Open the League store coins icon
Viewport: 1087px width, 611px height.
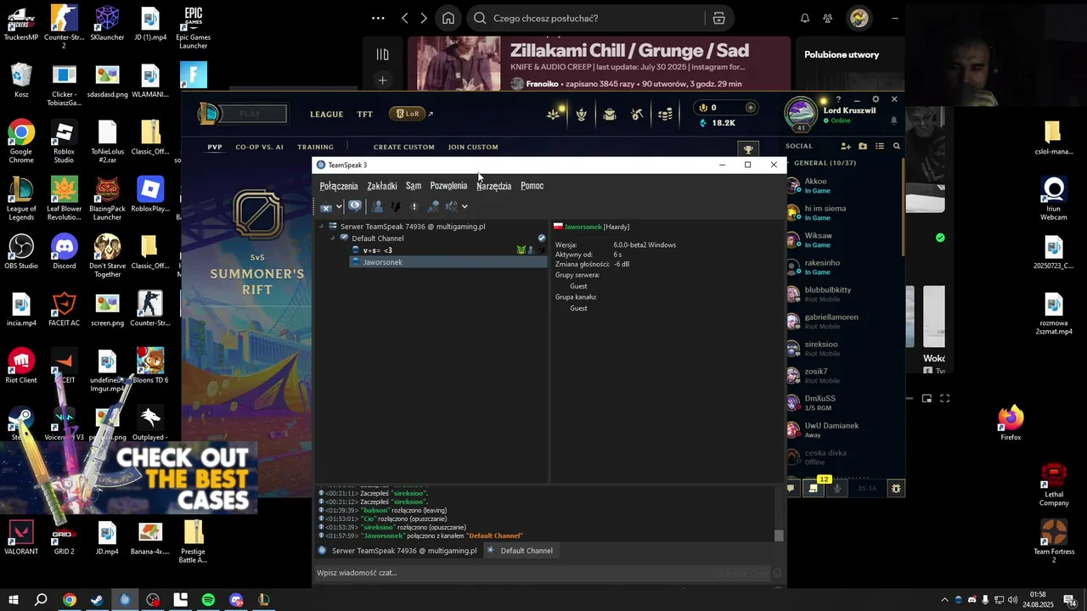click(666, 114)
